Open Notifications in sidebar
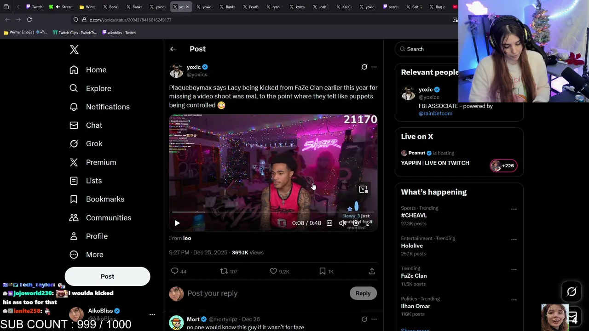 point(99,107)
